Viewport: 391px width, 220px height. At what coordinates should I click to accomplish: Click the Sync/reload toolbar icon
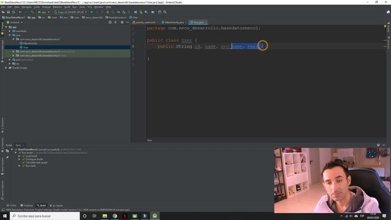pos(13,12)
